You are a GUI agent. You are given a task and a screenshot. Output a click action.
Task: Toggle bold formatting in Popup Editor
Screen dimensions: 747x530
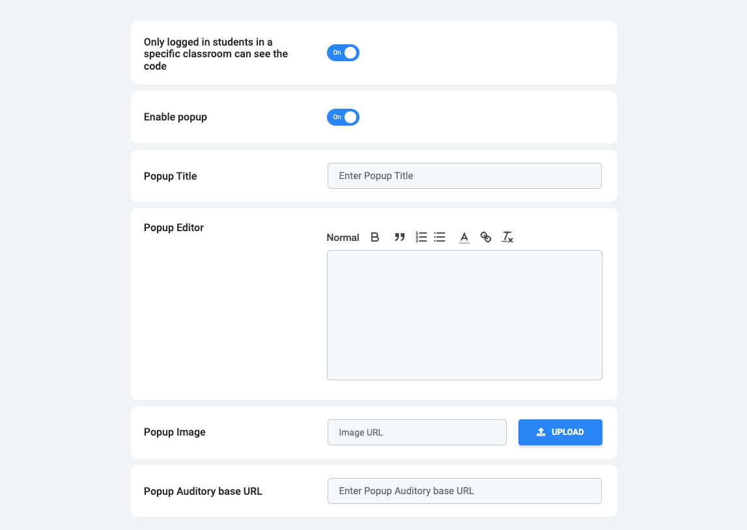[x=374, y=238]
